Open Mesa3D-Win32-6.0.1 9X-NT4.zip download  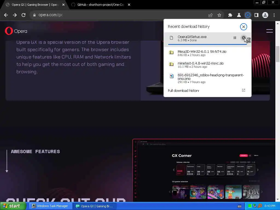208,53
